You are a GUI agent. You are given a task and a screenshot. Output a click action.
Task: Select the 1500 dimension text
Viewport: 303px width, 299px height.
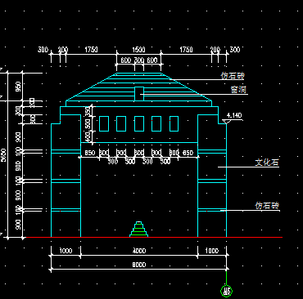click(x=138, y=50)
